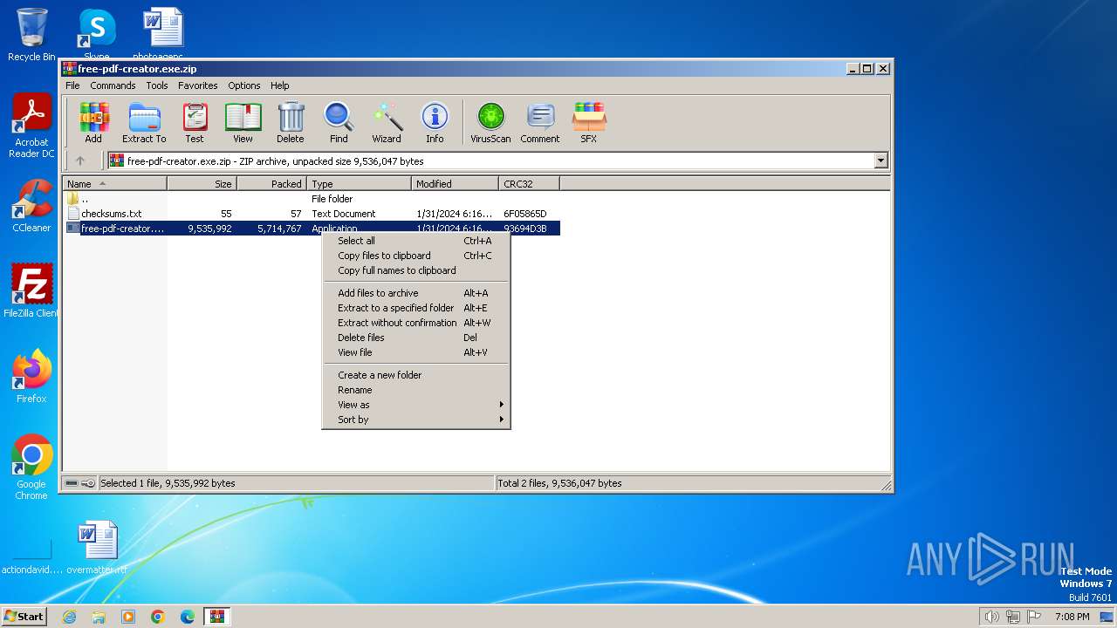Screen dimensions: 1117x628
Task: Open the Recycle Bin desktop icon
Action: pyautogui.click(x=31, y=35)
